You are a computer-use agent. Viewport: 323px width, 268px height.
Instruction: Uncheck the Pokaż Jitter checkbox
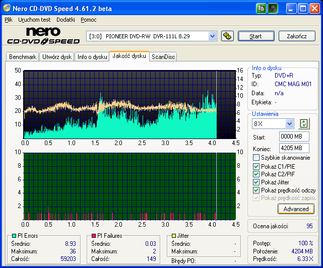(256, 182)
